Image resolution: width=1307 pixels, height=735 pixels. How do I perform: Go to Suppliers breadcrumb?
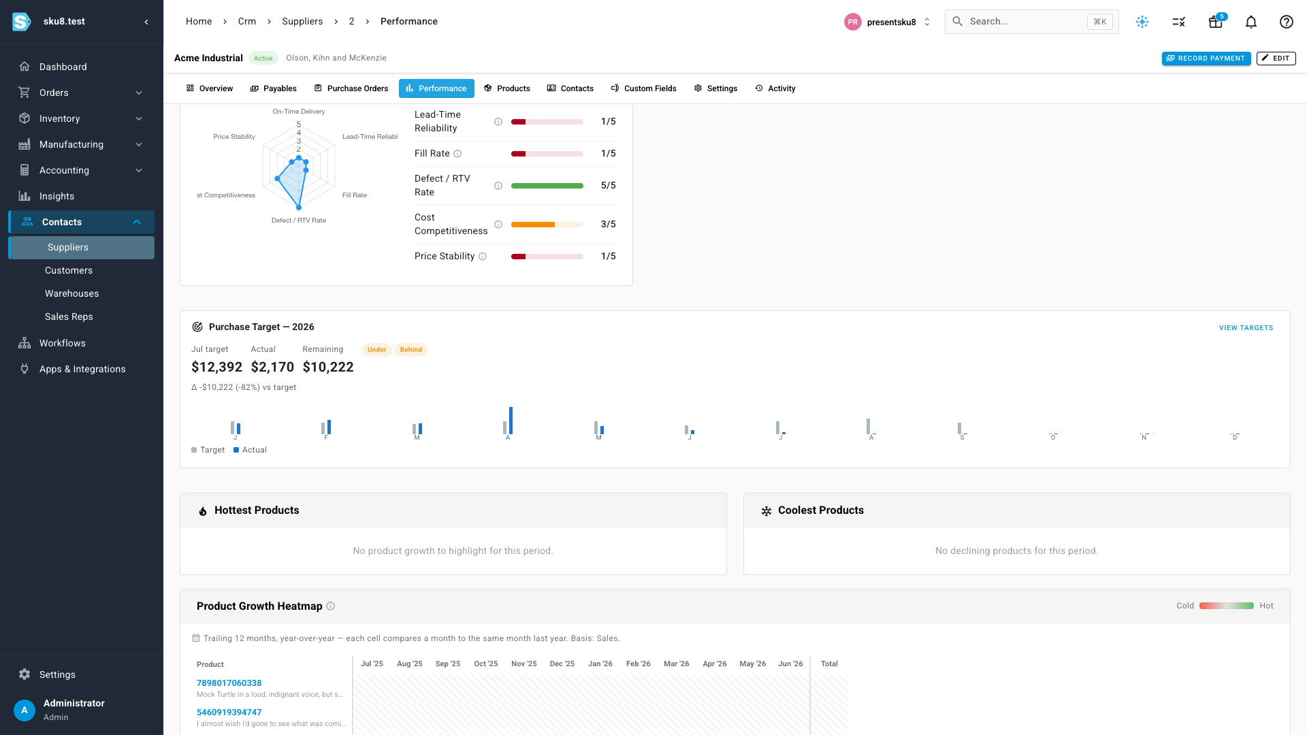(x=303, y=22)
